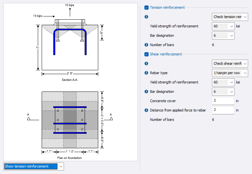Expand the Rebar type hairpin dropdown
This screenshot has height=174, width=252.
pyautogui.click(x=230, y=73)
